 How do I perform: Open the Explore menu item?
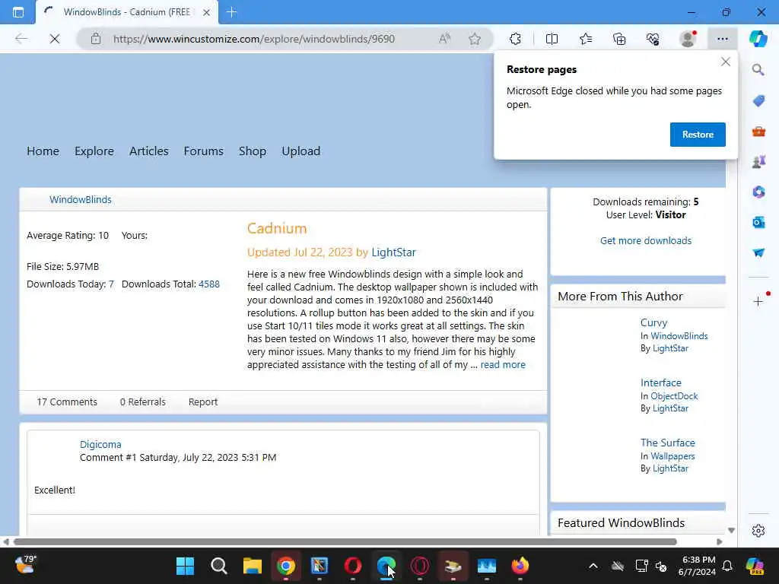(94, 151)
